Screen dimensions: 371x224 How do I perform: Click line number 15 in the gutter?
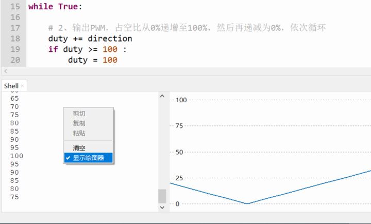pyautogui.click(x=15, y=7)
